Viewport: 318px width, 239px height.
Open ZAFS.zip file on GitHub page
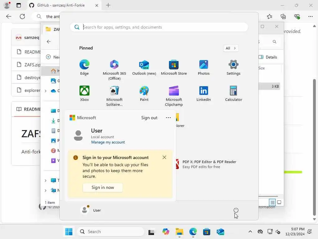coord(32,65)
